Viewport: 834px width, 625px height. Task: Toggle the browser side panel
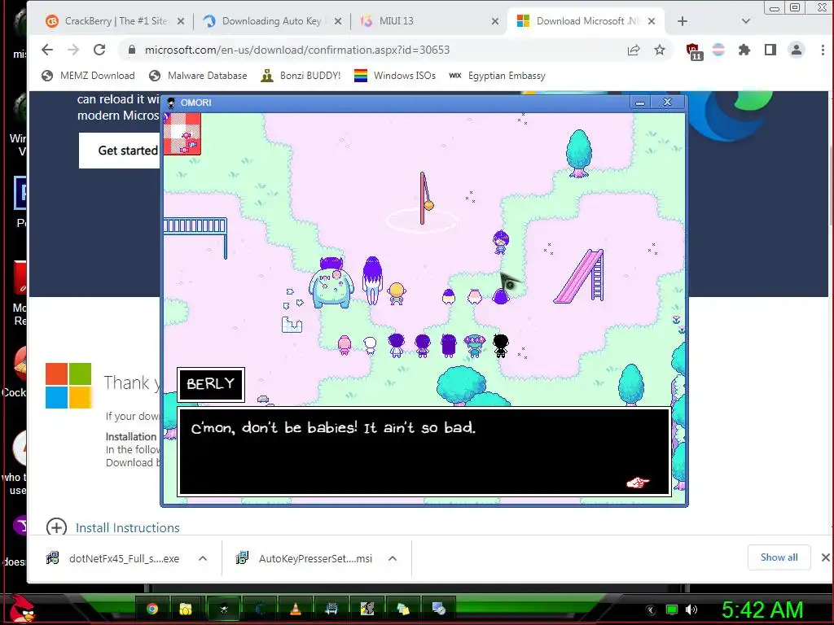pyautogui.click(x=770, y=50)
